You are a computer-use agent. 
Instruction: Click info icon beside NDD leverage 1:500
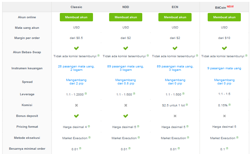[x=134, y=93]
